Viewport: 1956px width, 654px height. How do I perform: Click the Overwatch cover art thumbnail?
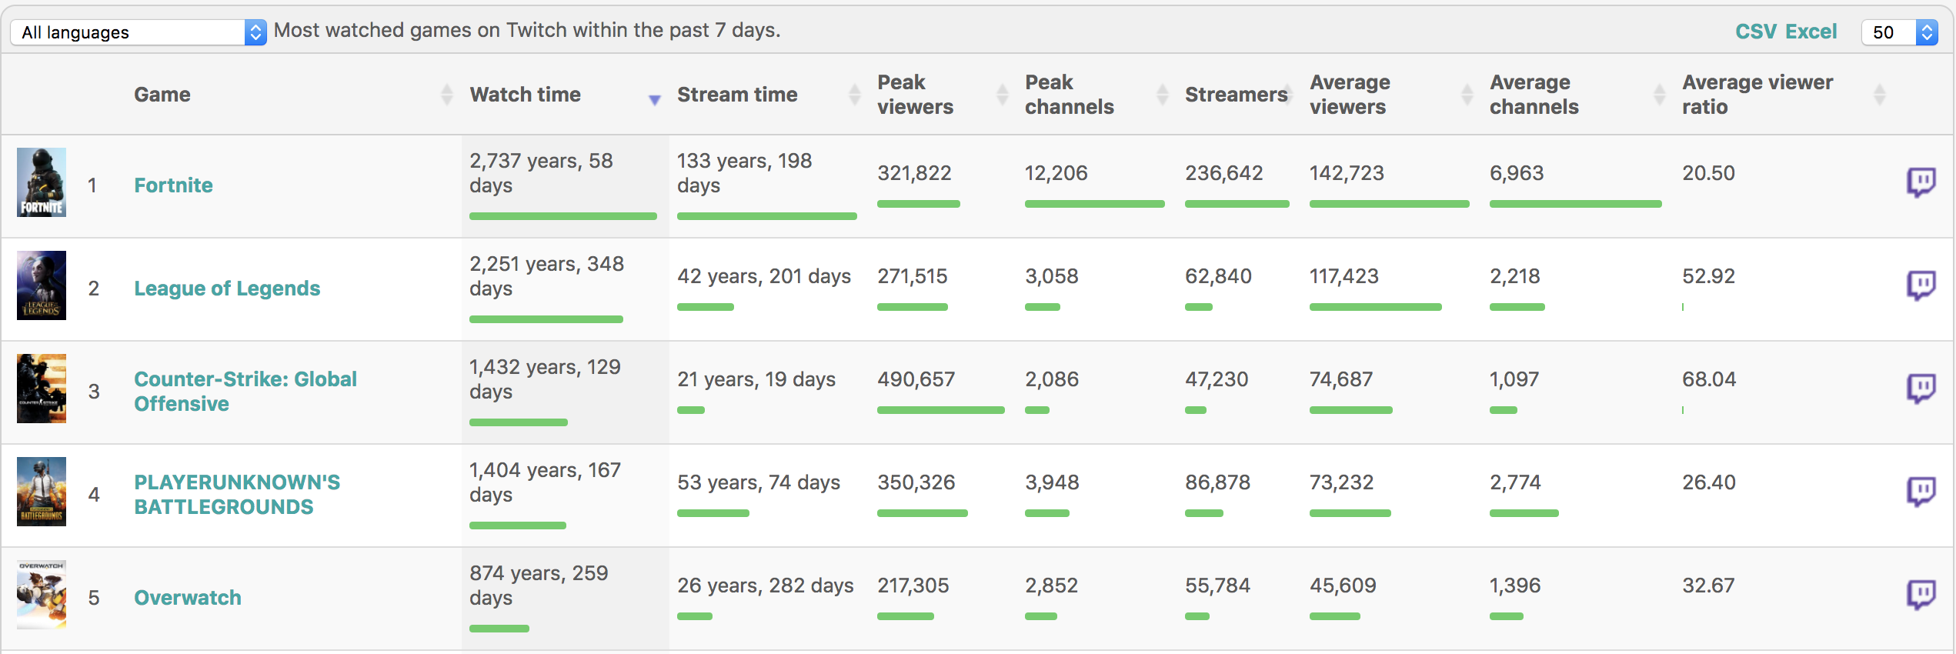(x=42, y=595)
